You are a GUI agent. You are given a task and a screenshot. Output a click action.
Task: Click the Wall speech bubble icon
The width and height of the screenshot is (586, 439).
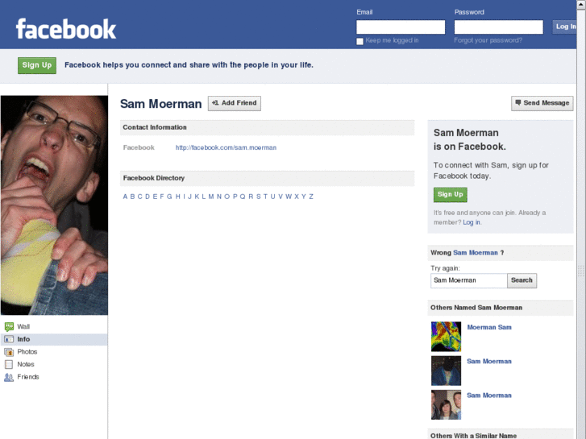tap(9, 327)
